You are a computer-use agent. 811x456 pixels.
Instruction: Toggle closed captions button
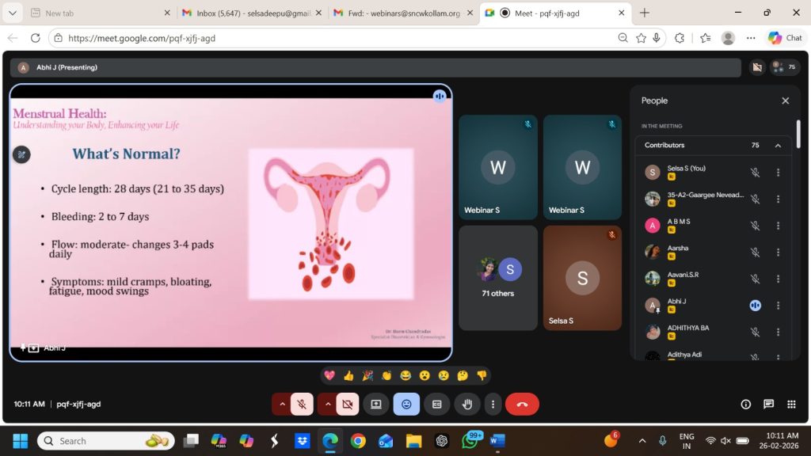coord(436,404)
